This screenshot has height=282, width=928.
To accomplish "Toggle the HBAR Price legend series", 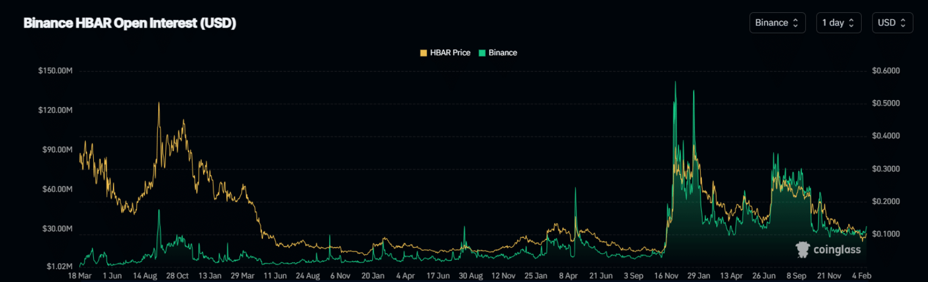I will (450, 53).
